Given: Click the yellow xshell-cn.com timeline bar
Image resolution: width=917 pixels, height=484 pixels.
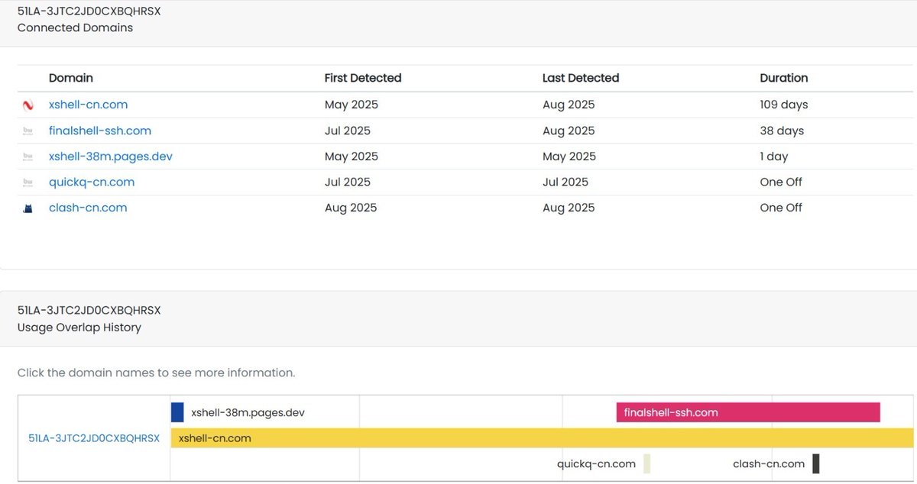Looking at the screenshot, I should click(x=543, y=438).
